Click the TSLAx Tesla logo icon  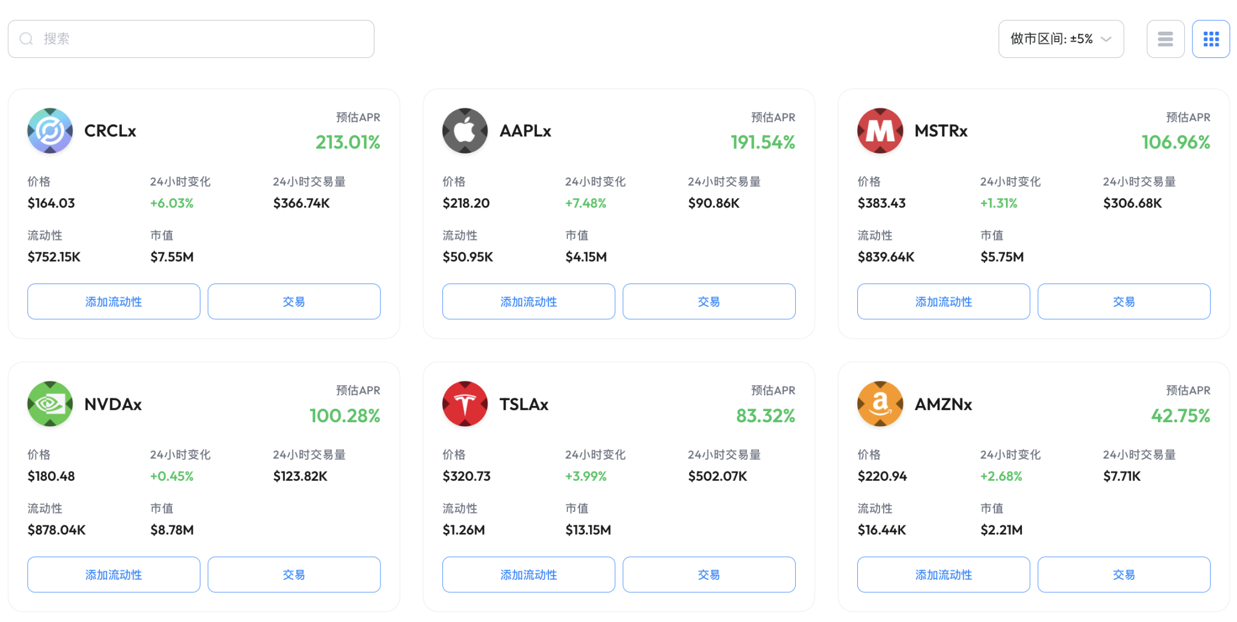(x=465, y=404)
